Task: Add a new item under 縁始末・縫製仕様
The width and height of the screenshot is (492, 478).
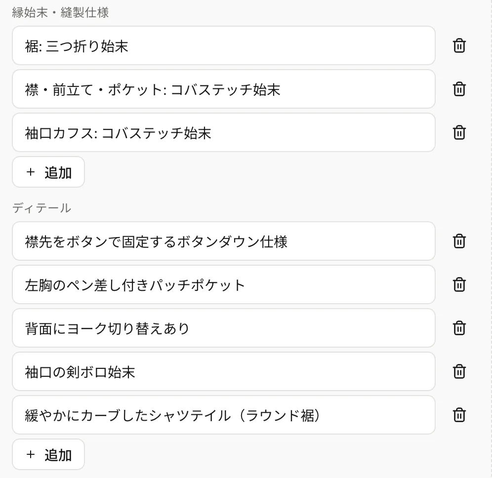Action: [48, 172]
